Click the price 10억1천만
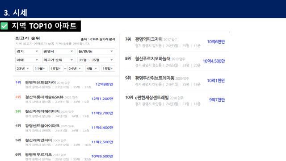Screen dimensions: 286x161 216,80
